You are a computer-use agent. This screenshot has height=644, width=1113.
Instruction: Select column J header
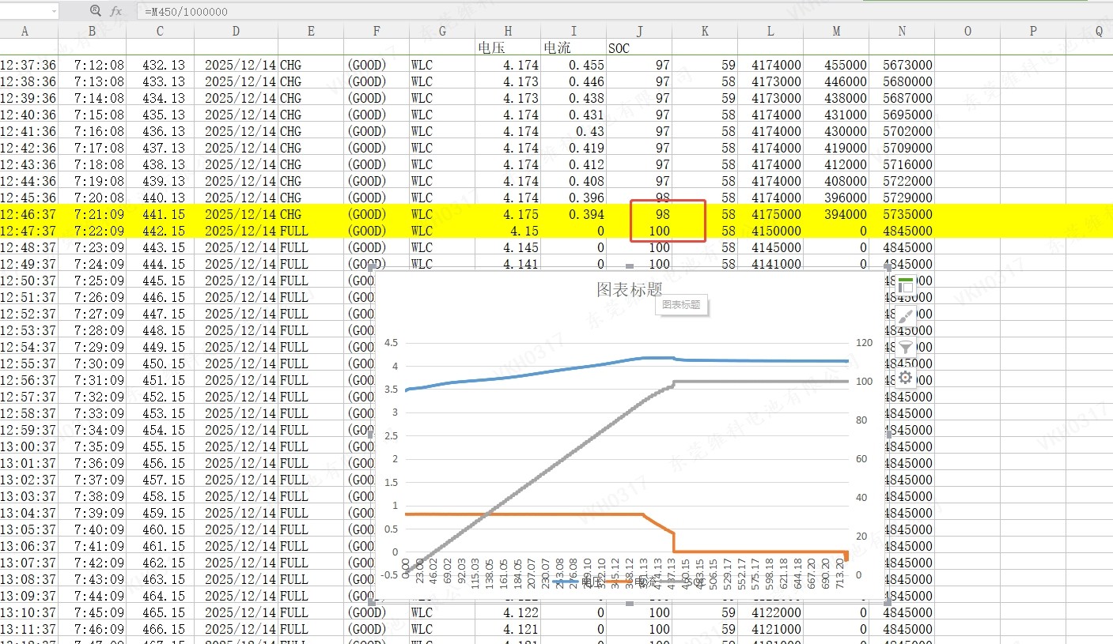point(639,31)
